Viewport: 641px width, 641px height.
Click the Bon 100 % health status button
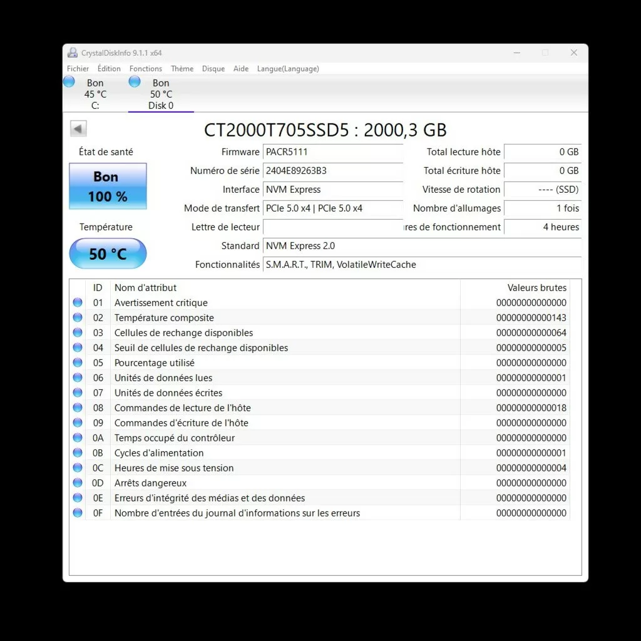(x=108, y=187)
